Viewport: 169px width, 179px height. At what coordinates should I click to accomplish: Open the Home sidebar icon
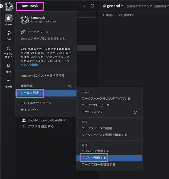click(x=8, y=18)
